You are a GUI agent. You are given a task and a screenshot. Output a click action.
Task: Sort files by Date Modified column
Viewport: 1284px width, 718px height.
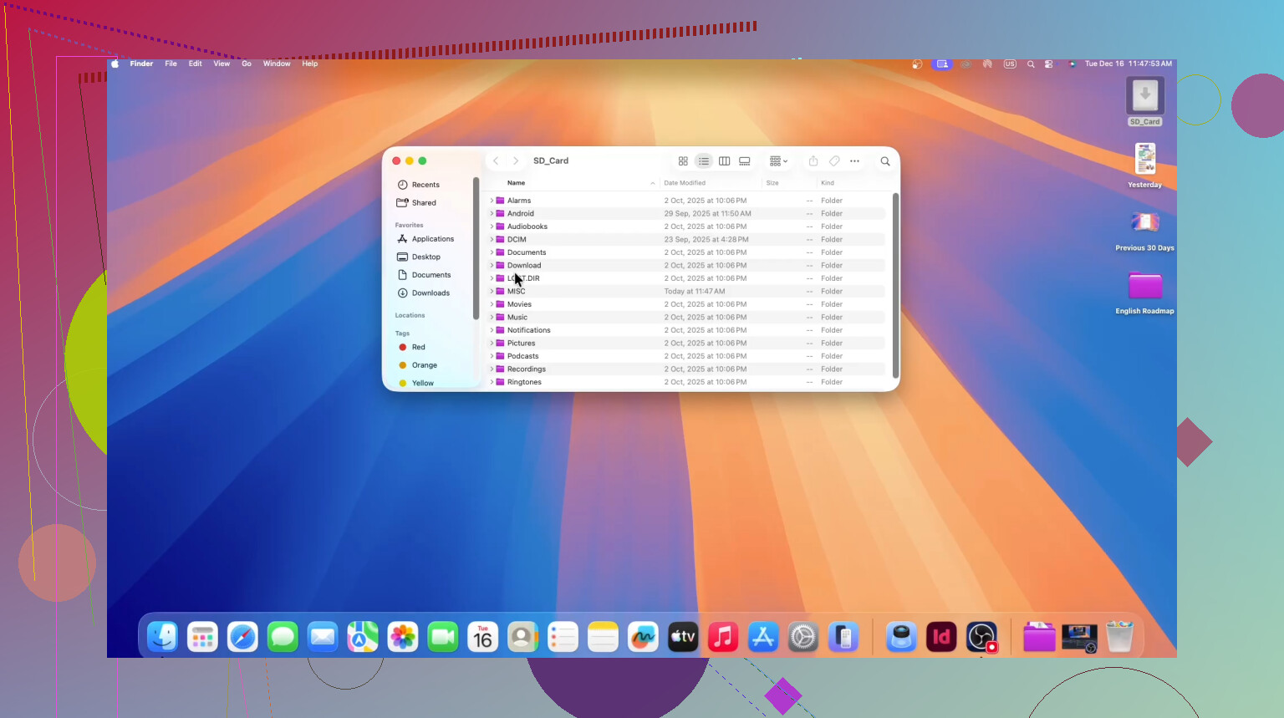click(685, 183)
